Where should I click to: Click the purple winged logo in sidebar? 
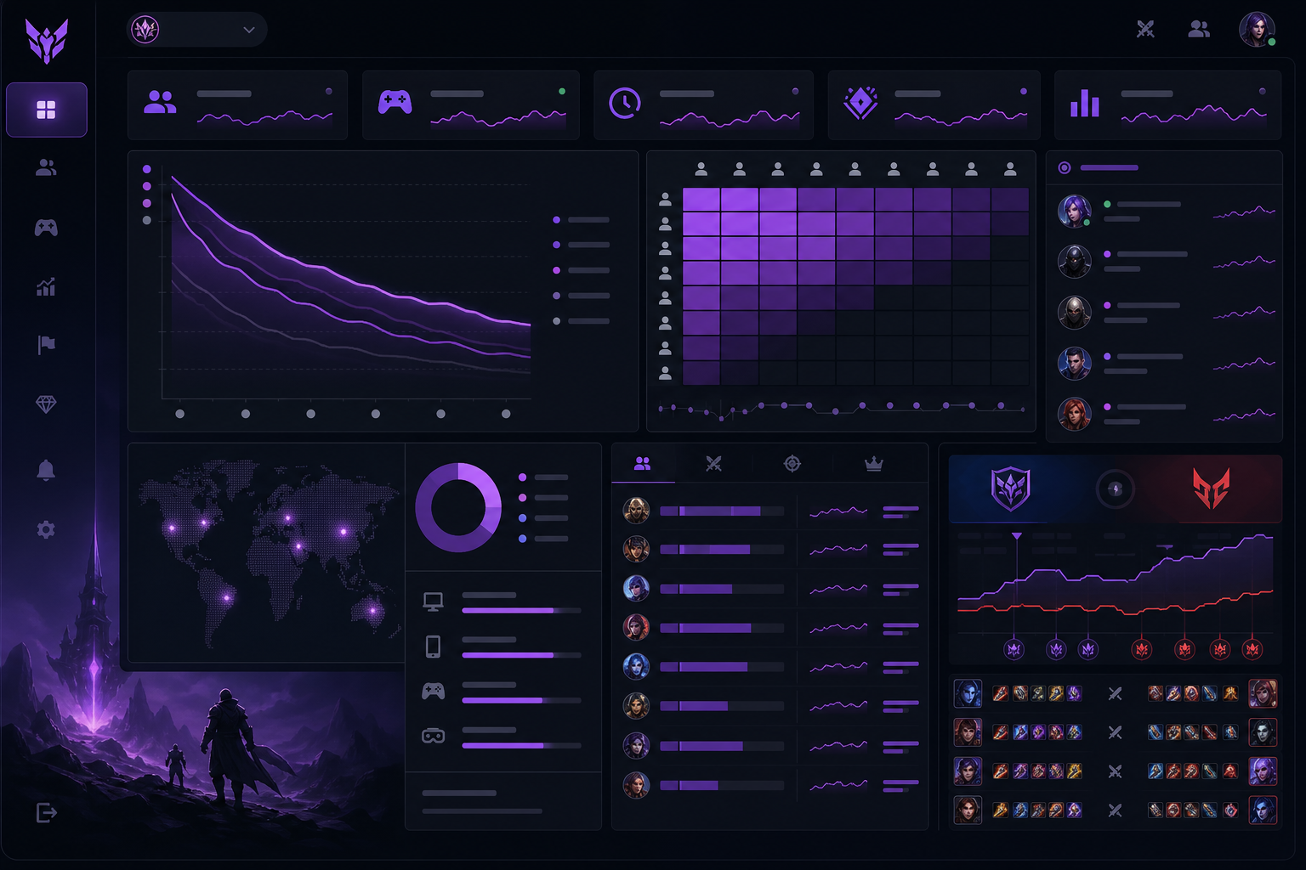[x=47, y=40]
